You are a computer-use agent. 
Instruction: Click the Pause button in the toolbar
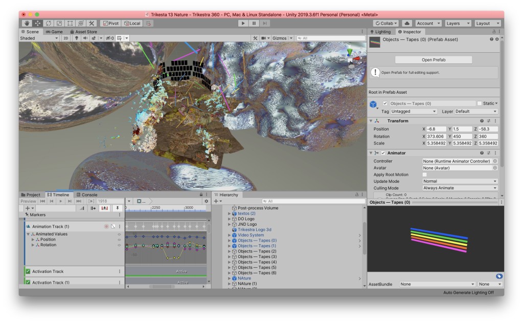tap(254, 23)
